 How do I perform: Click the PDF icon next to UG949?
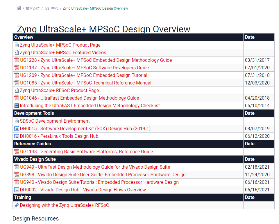[x=17, y=167]
